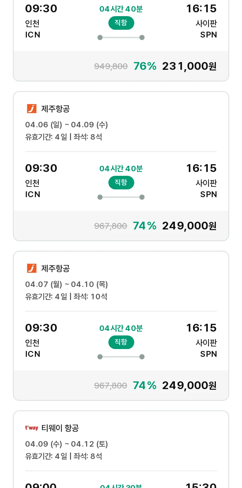Tap the struck-through 949,800 original price
This screenshot has height=488, width=242.
(111, 67)
